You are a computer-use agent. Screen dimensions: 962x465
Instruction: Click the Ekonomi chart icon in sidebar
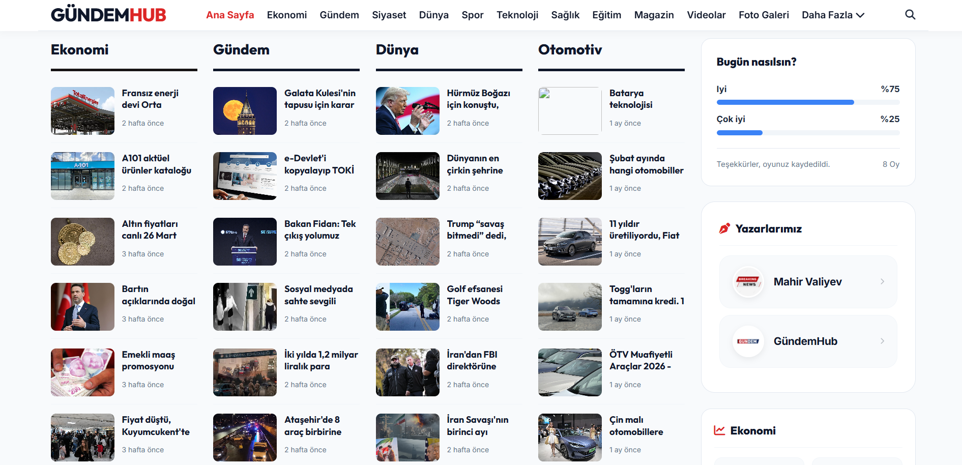click(719, 431)
